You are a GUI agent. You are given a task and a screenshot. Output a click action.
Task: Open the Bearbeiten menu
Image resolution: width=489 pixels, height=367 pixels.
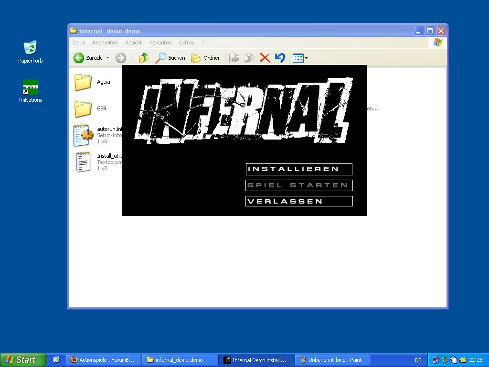click(x=105, y=43)
